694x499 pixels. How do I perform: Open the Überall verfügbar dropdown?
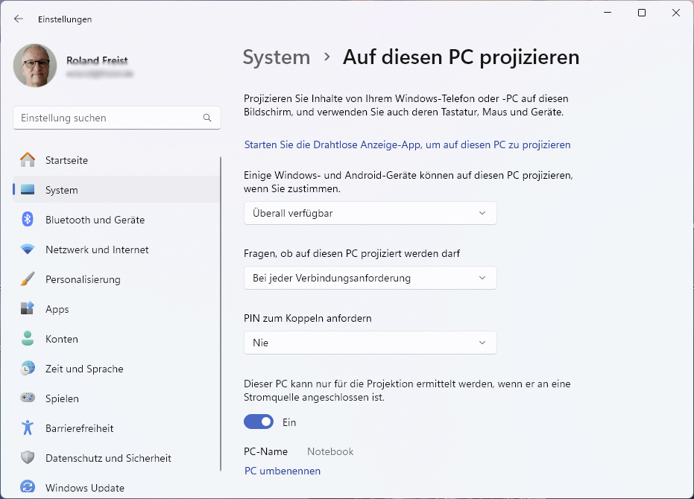[370, 213]
